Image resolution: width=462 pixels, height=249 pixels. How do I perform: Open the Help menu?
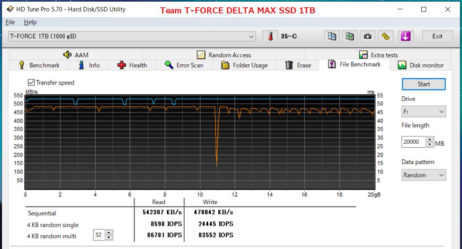click(30, 22)
